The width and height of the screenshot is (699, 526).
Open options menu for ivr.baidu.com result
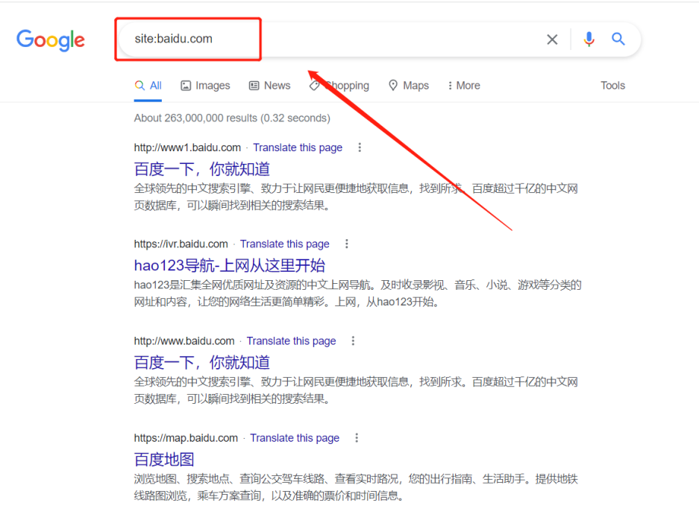pos(346,244)
